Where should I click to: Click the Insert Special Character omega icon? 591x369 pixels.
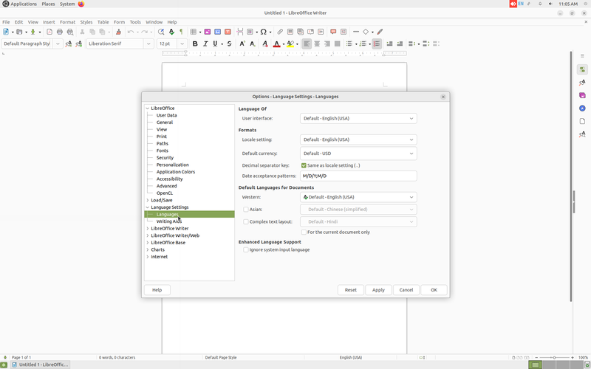264,32
